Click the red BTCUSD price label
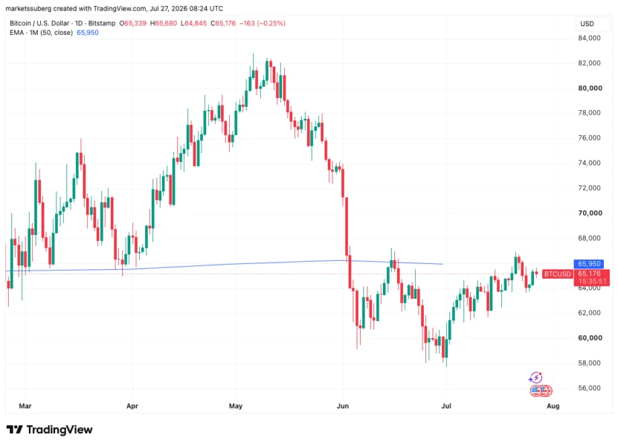 coord(557,274)
